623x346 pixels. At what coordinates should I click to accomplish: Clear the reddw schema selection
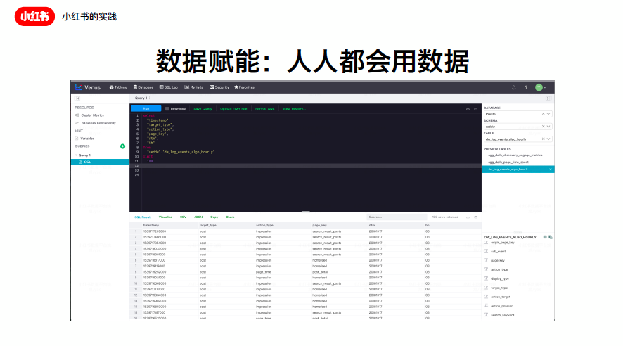pyautogui.click(x=543, y=127)
